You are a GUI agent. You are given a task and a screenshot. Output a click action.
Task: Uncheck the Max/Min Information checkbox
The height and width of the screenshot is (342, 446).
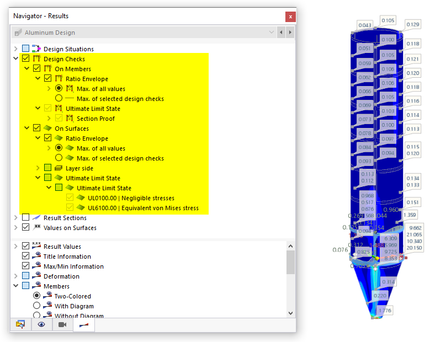coord(25,266)
